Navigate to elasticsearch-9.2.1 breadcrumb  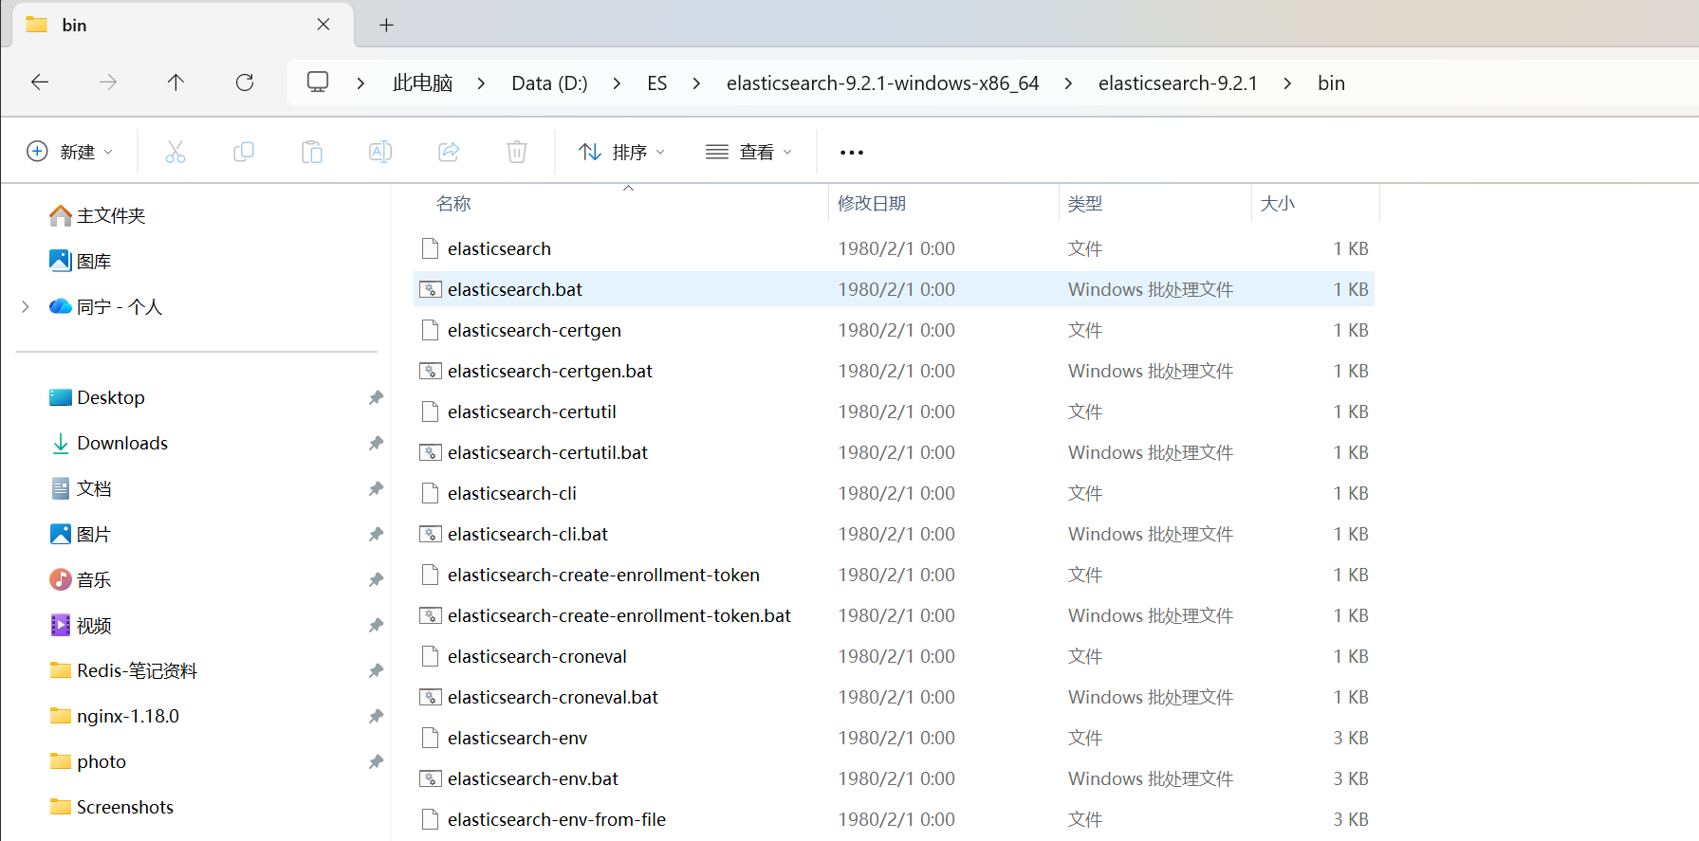[x=1178, y=83]
